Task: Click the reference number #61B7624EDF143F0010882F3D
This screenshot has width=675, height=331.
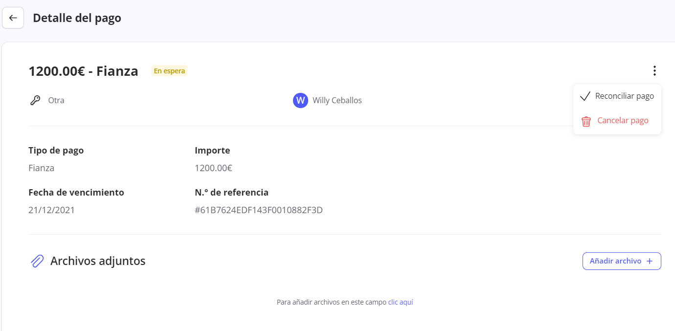Action: [258, 210]
